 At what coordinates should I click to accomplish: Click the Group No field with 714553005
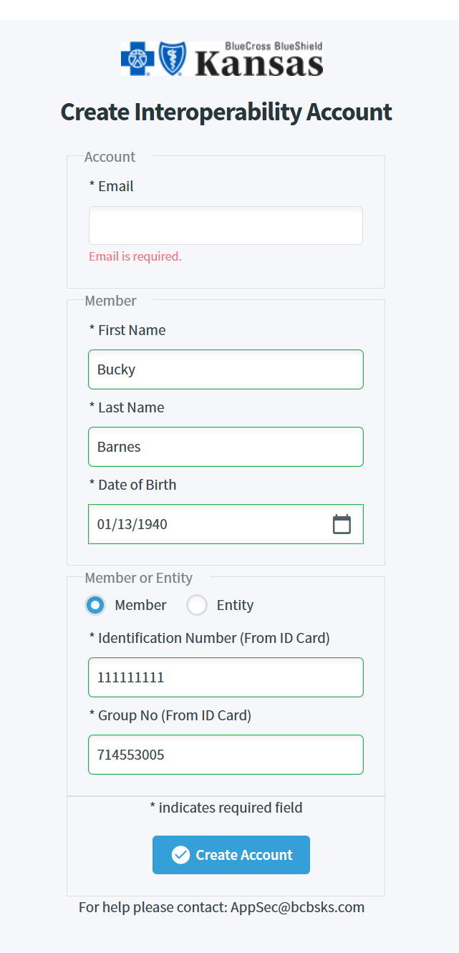[x=226, y=755]
